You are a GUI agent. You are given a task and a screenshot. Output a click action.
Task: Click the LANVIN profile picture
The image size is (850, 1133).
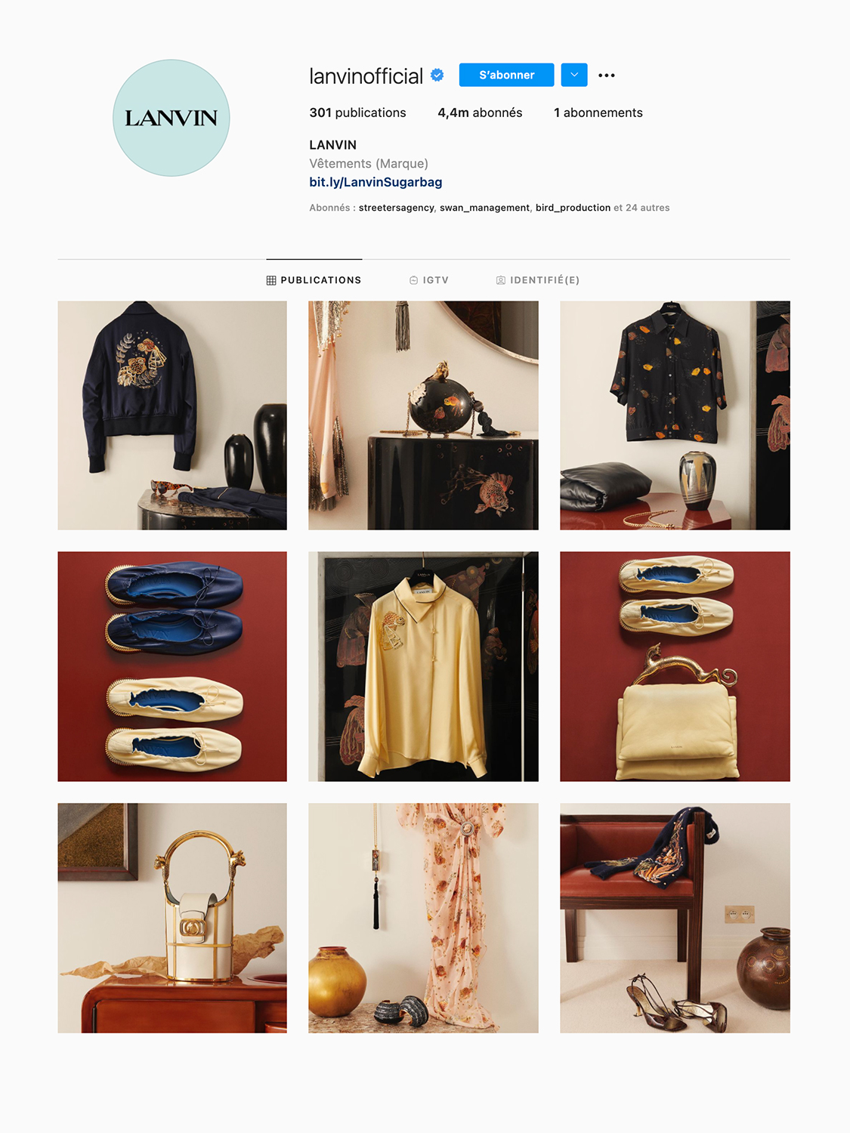point(172,118)
